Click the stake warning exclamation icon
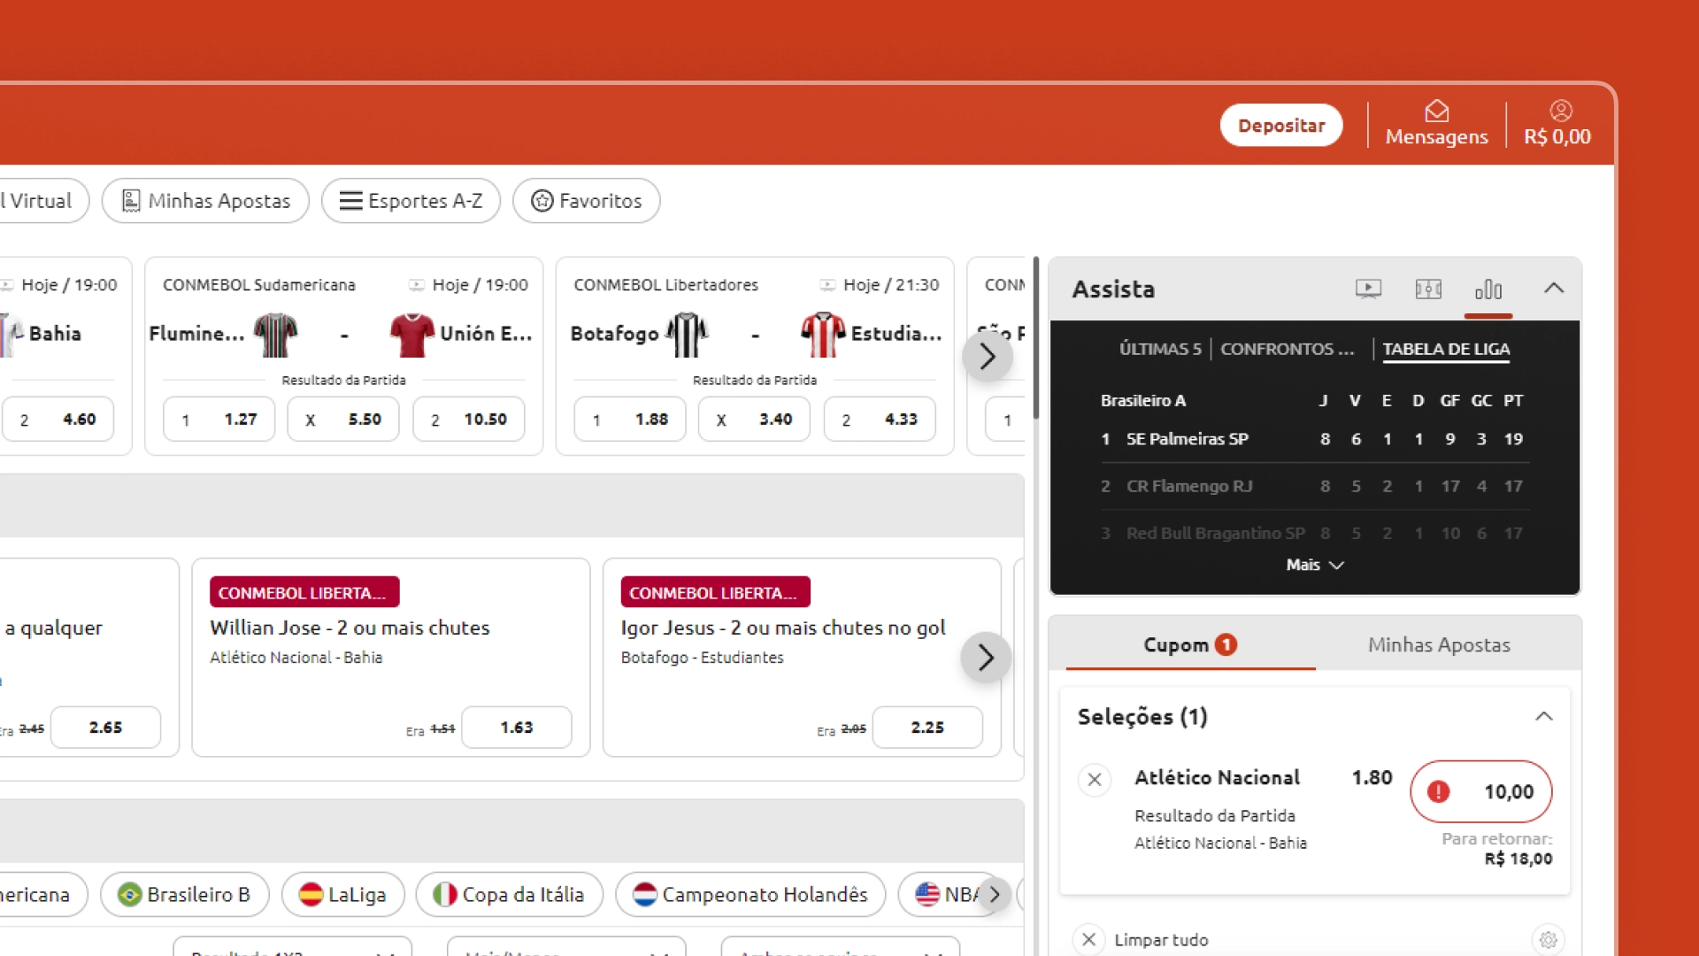 1439,791
